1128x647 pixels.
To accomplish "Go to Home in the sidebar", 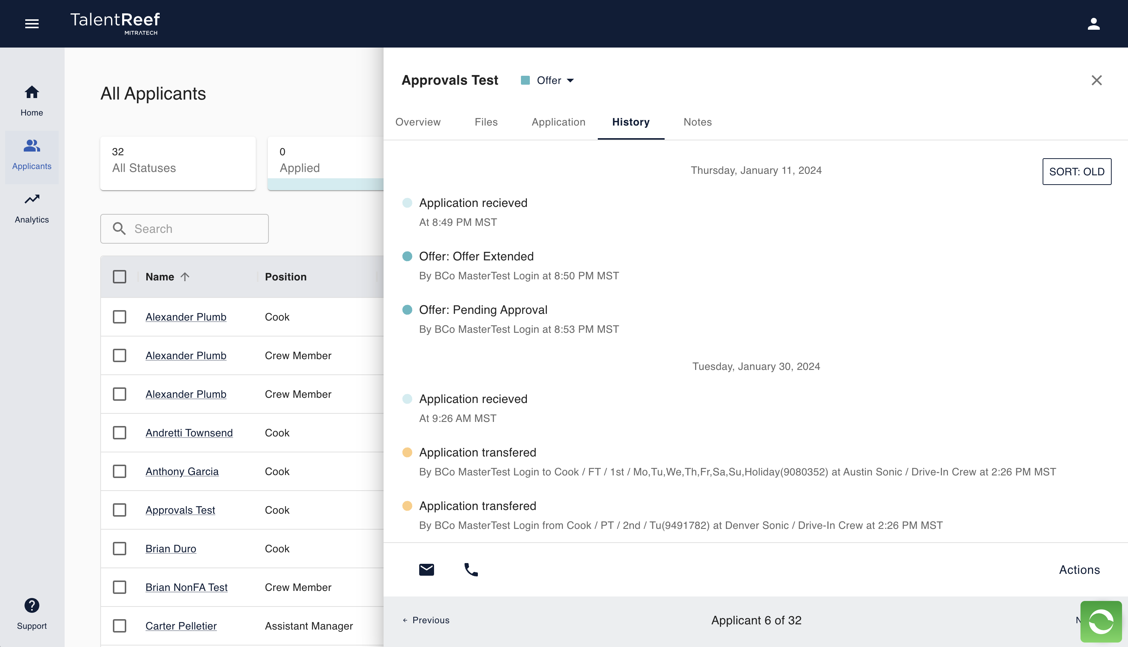I will click(x=32, y=101).
